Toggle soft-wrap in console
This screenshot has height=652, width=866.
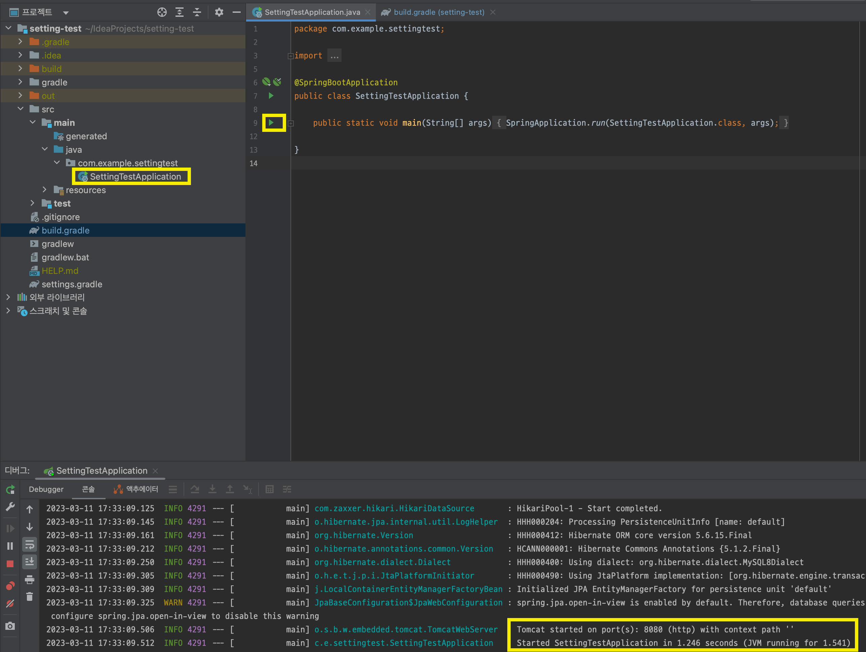tap(29, 545)
